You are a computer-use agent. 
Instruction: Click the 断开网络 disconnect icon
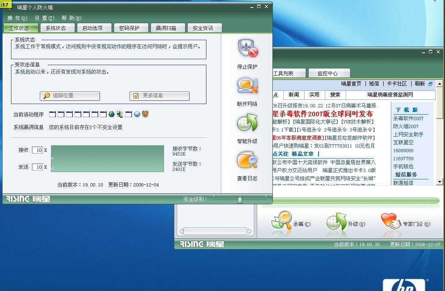tap(247, 86)
